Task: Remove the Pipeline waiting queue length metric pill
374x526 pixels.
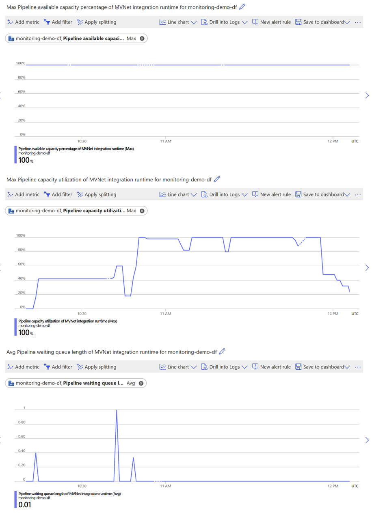Action: [141, 383]
